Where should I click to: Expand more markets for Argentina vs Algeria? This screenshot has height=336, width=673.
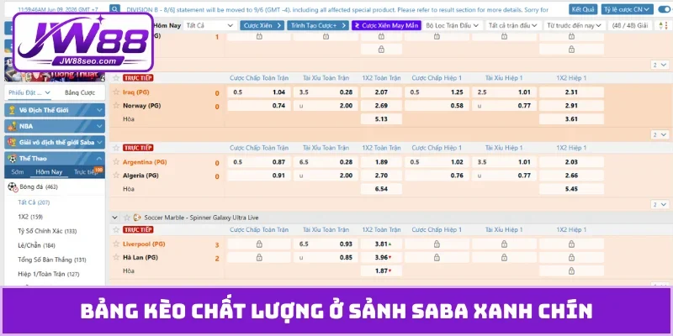660,204
